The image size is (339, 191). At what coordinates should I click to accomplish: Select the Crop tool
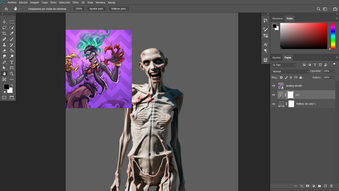4,33
